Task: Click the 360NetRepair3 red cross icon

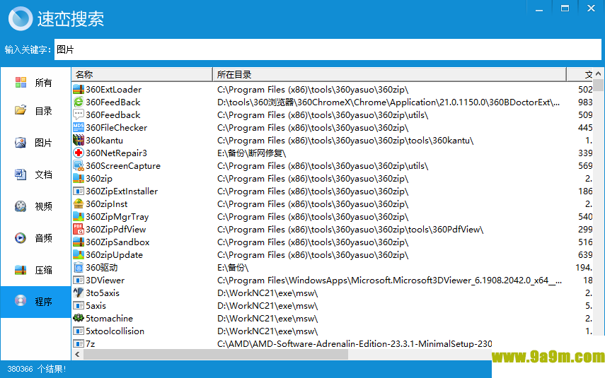Action: coord(79,153)
